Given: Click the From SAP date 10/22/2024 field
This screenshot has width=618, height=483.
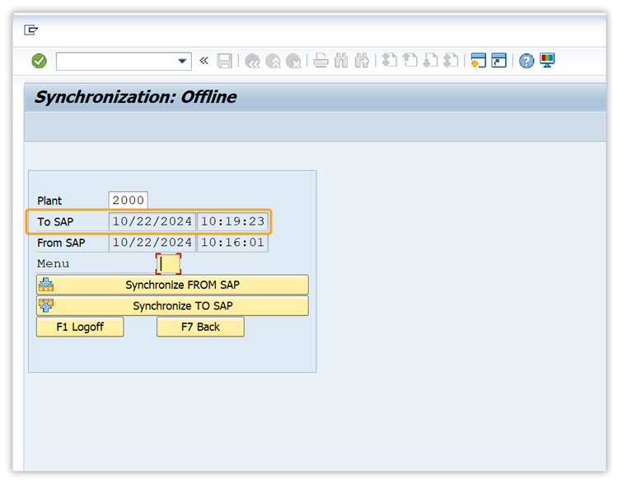Looking at the screenshot, I should 152,243.
